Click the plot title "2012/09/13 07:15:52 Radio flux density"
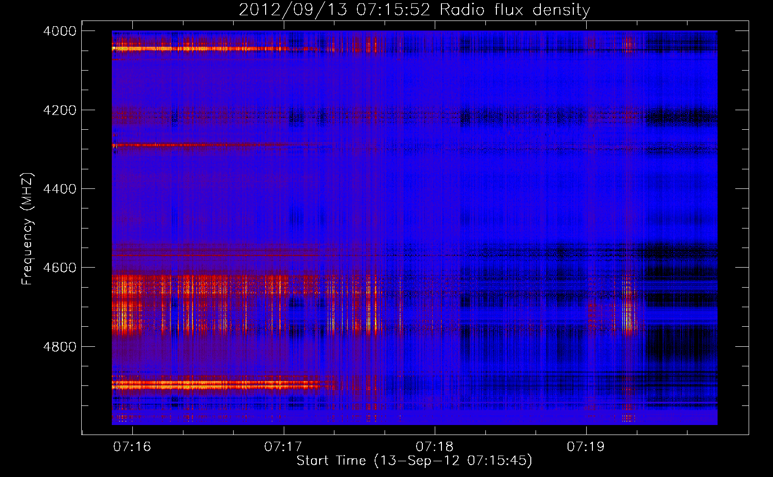 tap(414, 10)
